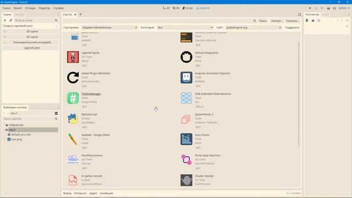352x198 pixels.
Task: Open the PinchPanCamera asset icon
Action: pyautogui.click(x=73, y=159)
